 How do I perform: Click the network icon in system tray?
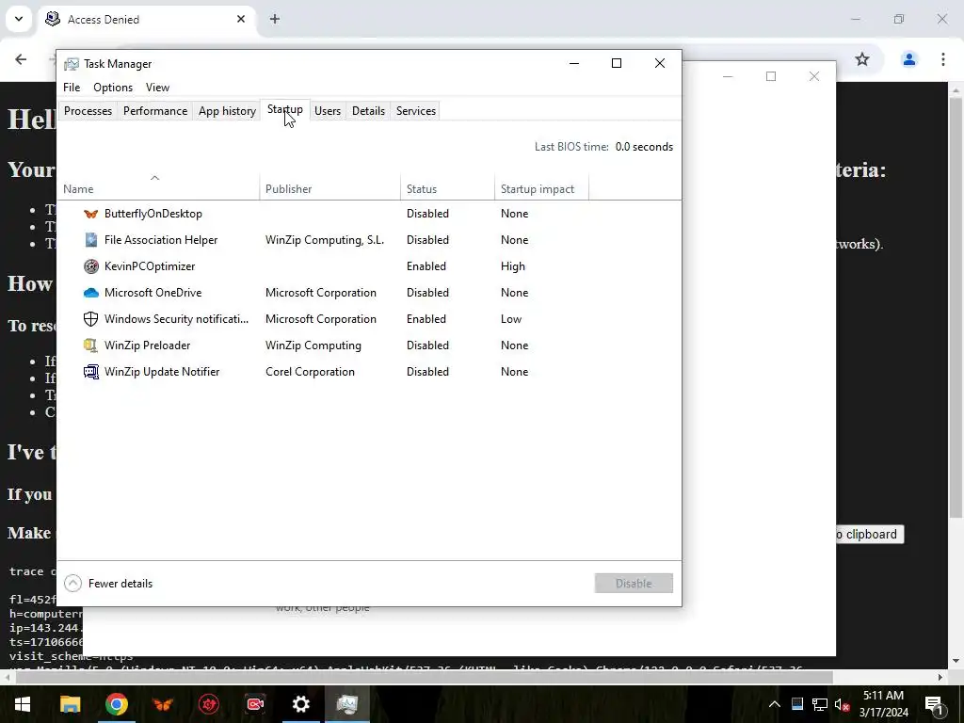(x=820, y=704)
